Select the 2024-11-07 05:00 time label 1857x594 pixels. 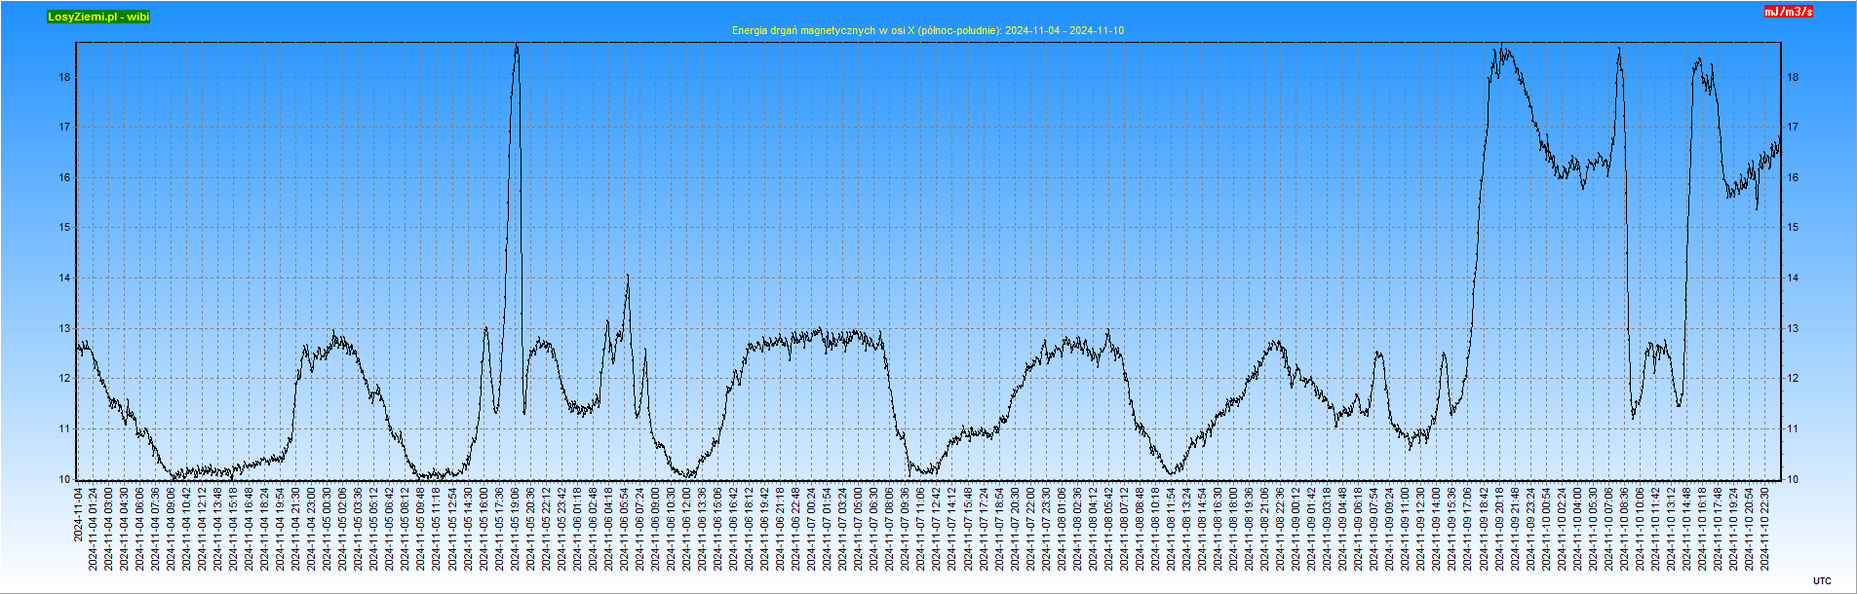click(859, 529)
